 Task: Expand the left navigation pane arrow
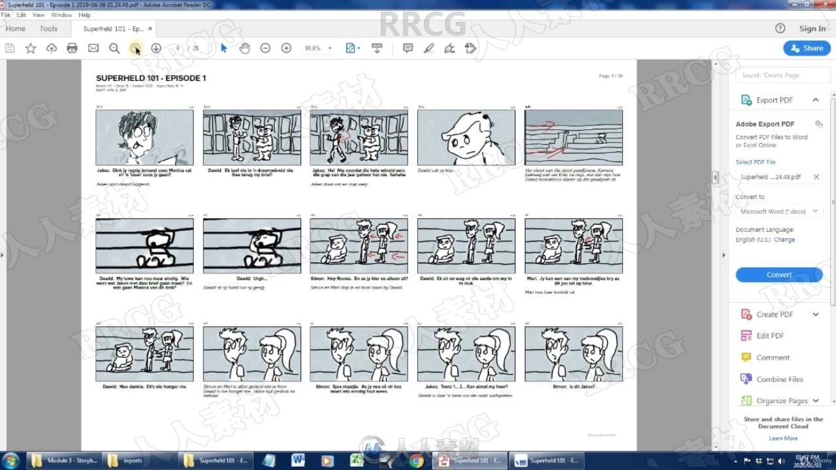tap(3, 255)
